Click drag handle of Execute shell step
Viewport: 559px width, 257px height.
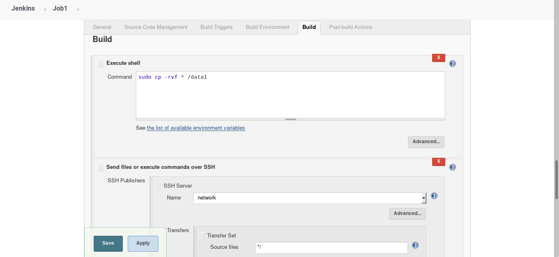[101, 63]
